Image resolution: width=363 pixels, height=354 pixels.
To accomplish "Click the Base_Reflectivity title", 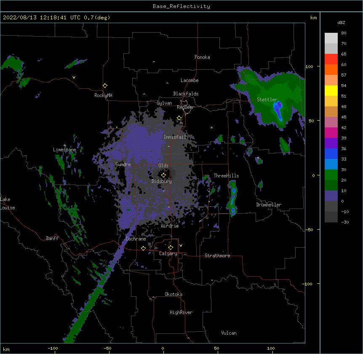I will (181, 6).
